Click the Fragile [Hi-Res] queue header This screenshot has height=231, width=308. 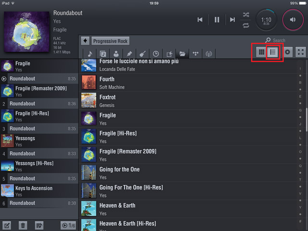point(39,116)
